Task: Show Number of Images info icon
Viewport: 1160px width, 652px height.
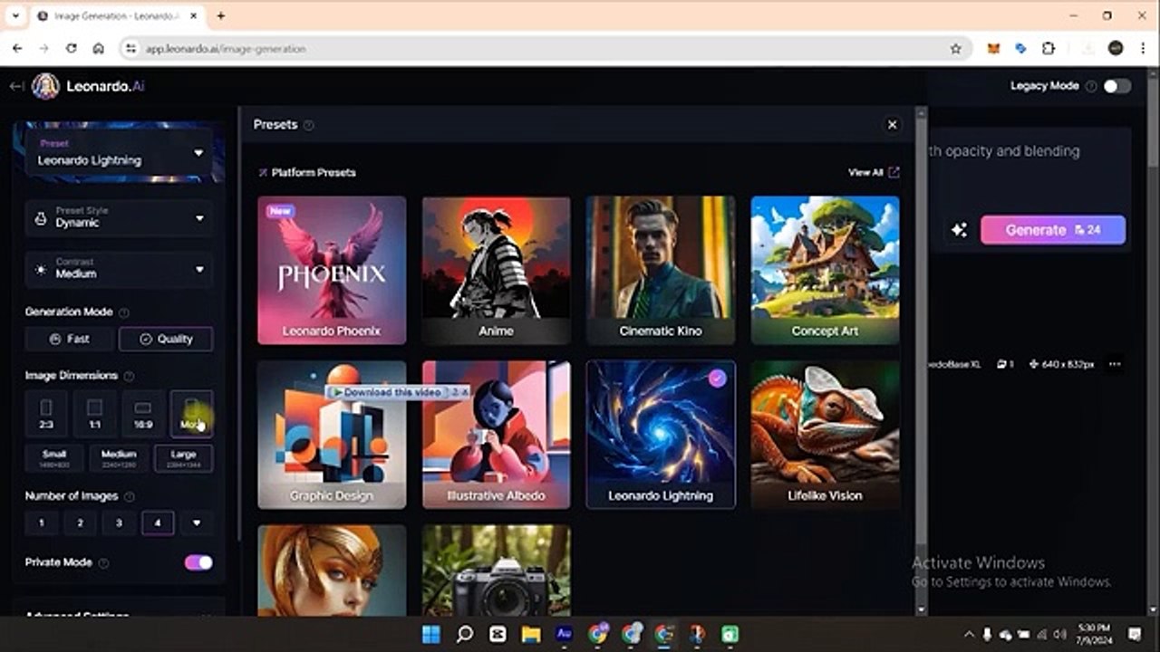Action: 129,497
